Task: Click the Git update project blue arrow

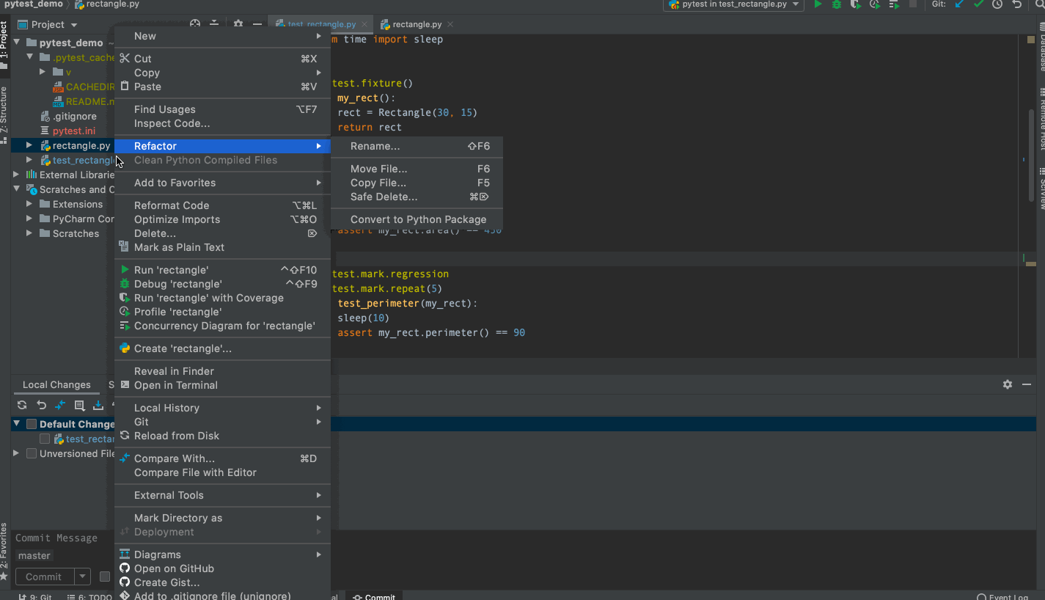Action: coord(959,4)
